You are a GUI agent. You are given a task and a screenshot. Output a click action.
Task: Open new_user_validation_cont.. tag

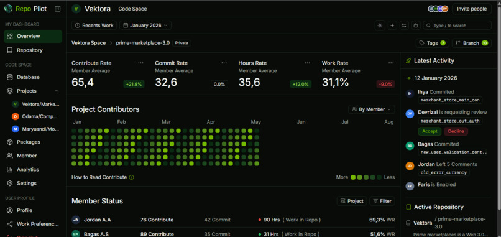(x=453, y=152)
